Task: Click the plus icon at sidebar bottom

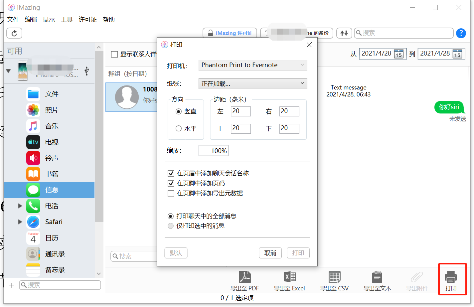Action: pos(11,285)
